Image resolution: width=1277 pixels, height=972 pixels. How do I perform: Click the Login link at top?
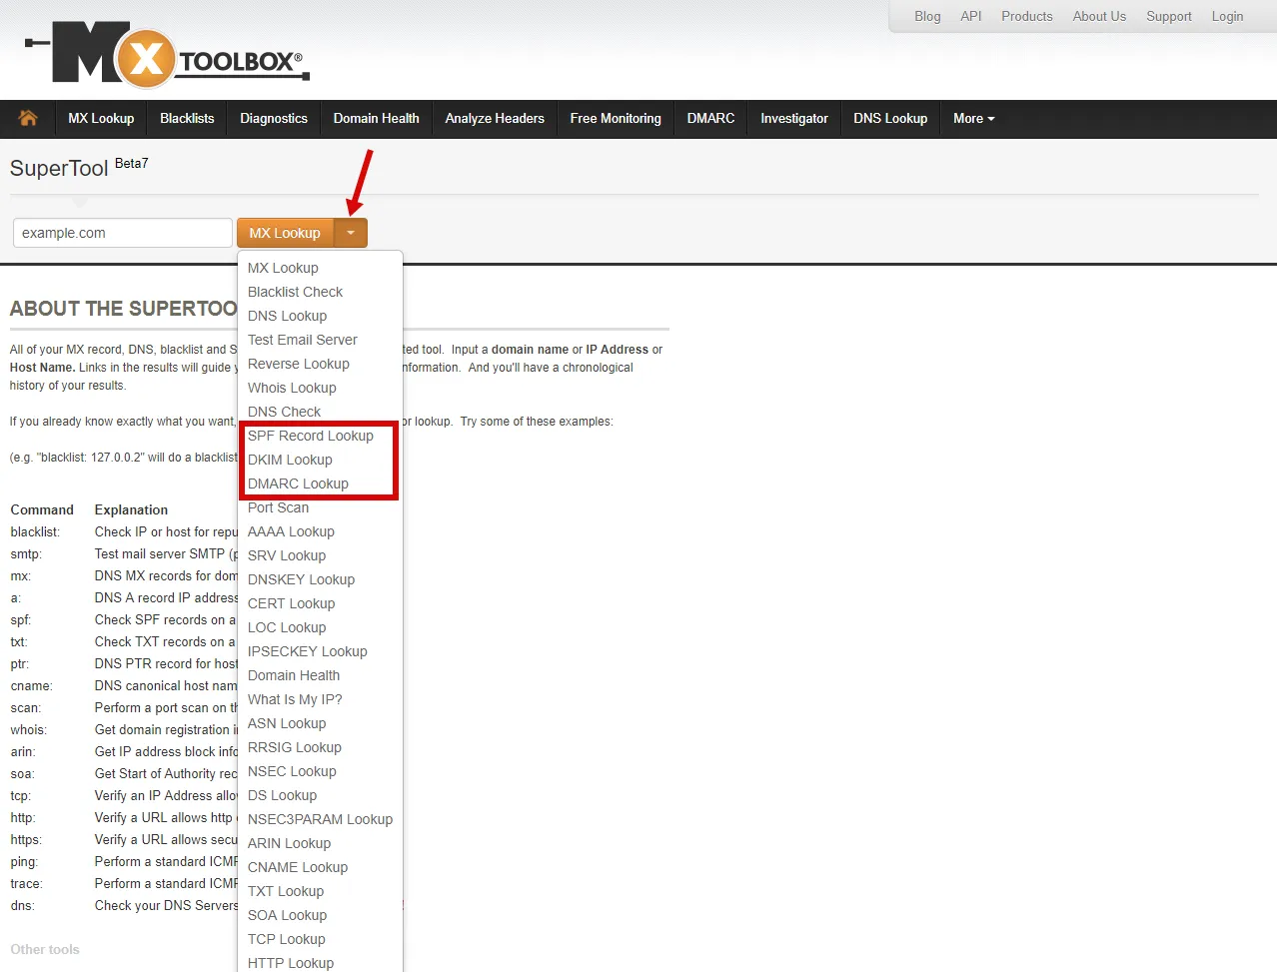[x=1227, y=16]
